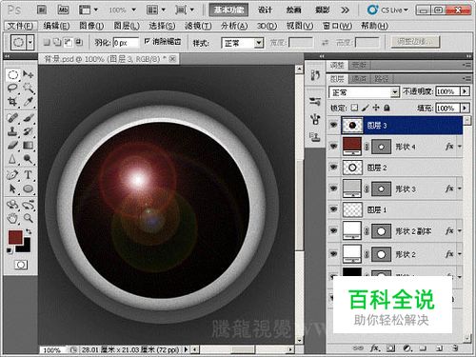Show more workspaces with double arrow
Screen dimensions: 476x357
pyautogui.click(x=345, y=10)
